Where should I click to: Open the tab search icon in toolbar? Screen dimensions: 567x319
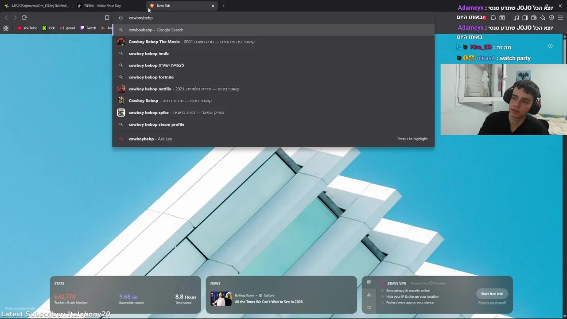502,18
